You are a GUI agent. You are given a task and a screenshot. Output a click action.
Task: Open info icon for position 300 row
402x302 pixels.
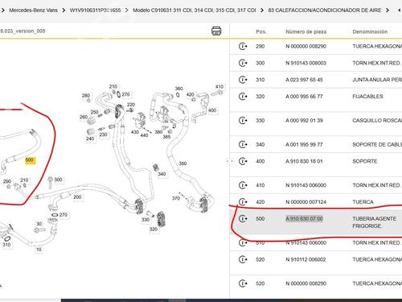click(x=243, y=63)
